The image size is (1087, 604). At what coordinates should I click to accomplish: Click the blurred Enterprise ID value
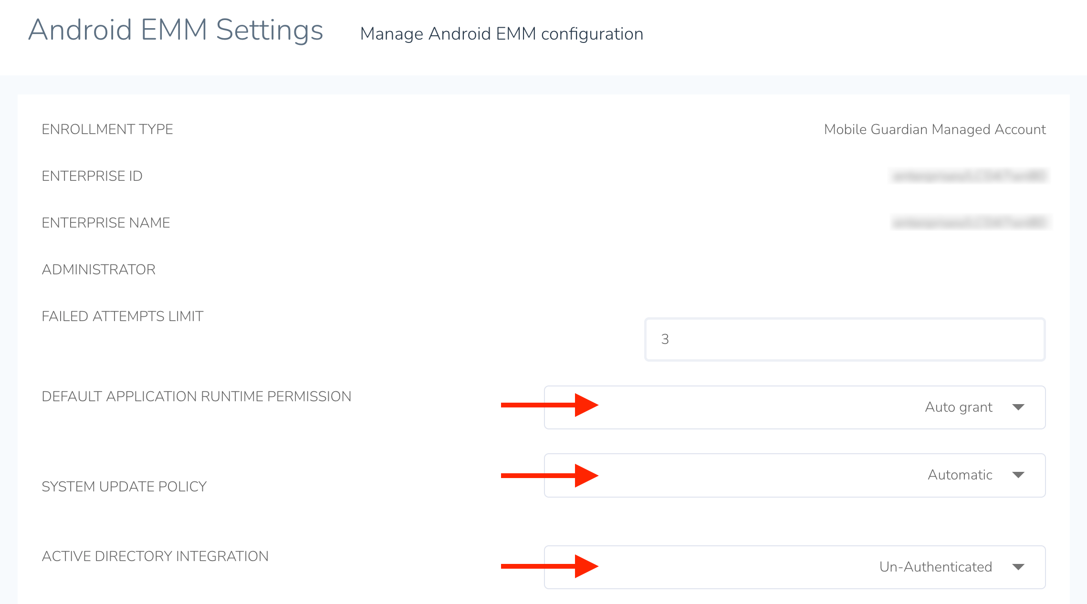pyautogui.click(x=969, y=176)
